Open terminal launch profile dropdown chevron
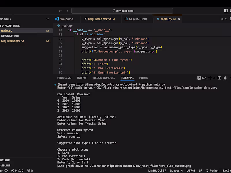The height and width of the screenshot is (173, 231). click(x=214, y=78)
